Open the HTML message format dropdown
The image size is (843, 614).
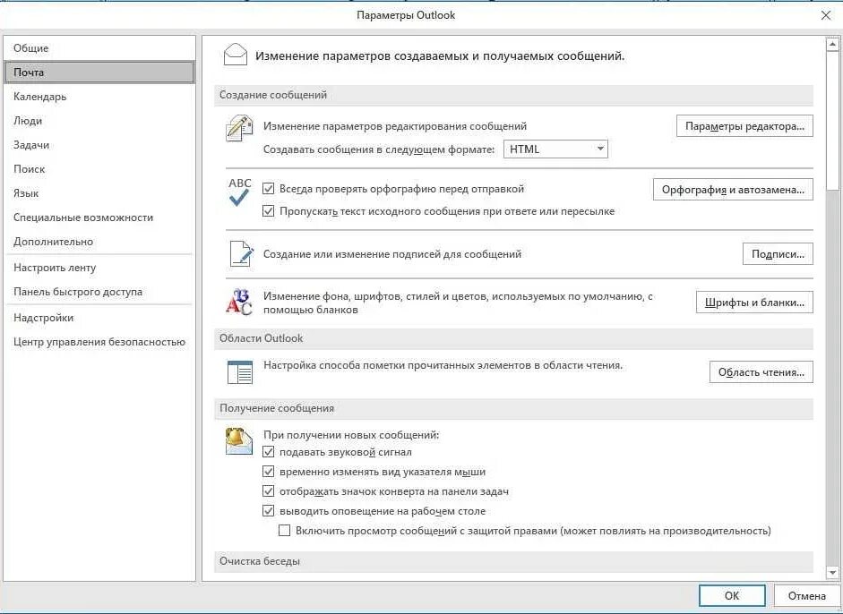coord(555,149)
